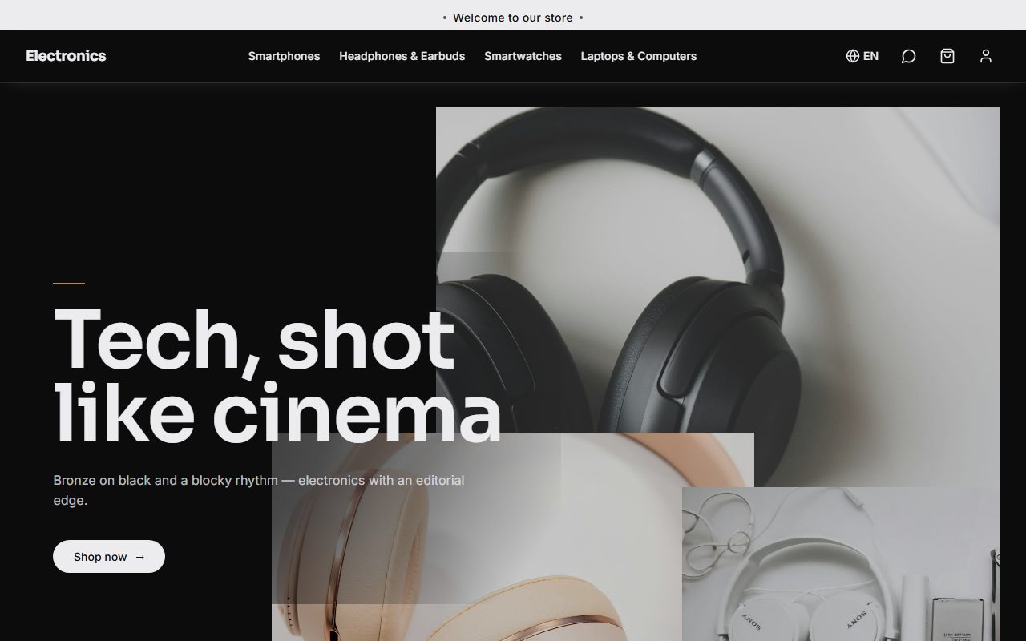This screenshot has width=1026, height=641.
Task: Click the Bronze on black subtitle text
Action: point(259,490)
